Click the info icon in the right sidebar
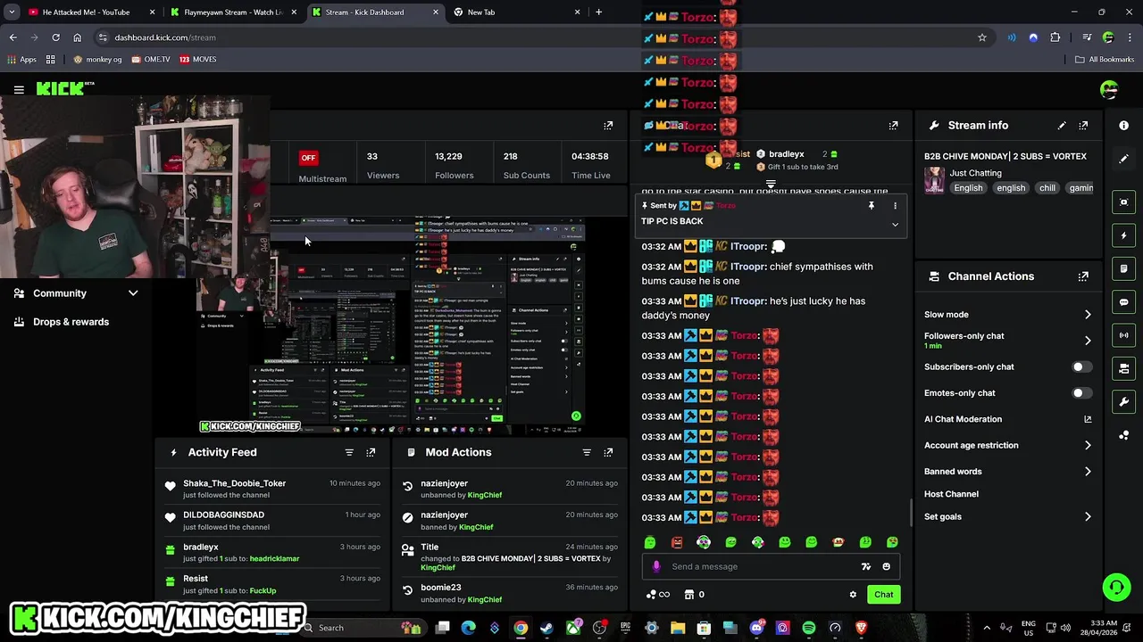Screen dimensions: 1143x642 [1123, 126]
